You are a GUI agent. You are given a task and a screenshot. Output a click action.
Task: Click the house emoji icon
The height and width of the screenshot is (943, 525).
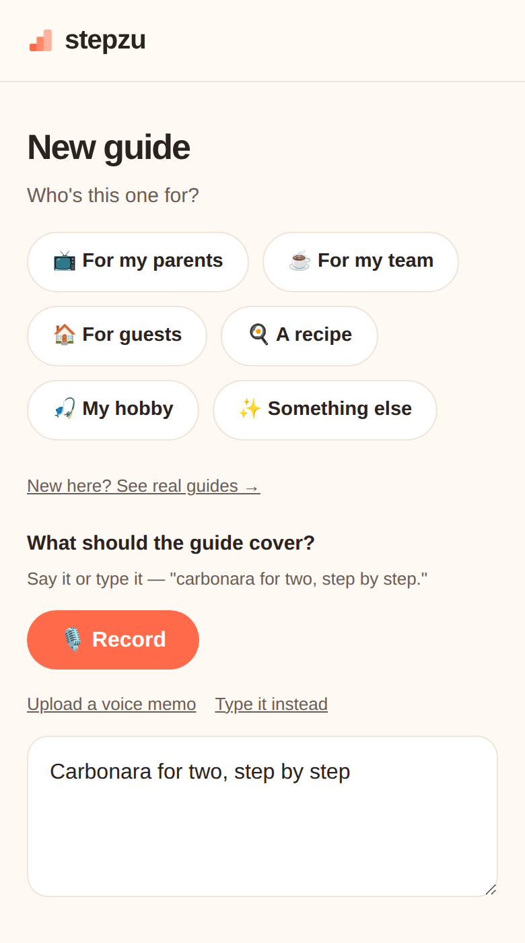(x=65, y=335)
